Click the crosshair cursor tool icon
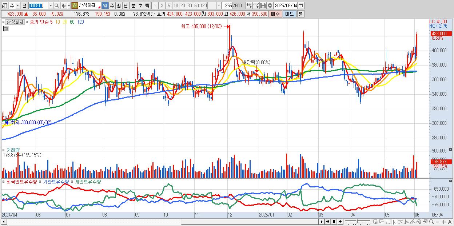 [394, 222]
